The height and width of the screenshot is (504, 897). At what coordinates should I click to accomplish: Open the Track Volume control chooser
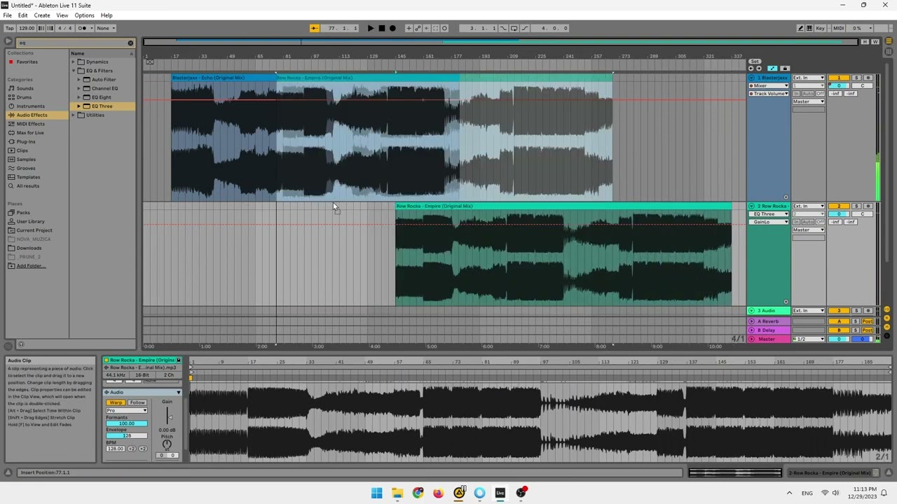pyautogui.click(x=769, y=94)
